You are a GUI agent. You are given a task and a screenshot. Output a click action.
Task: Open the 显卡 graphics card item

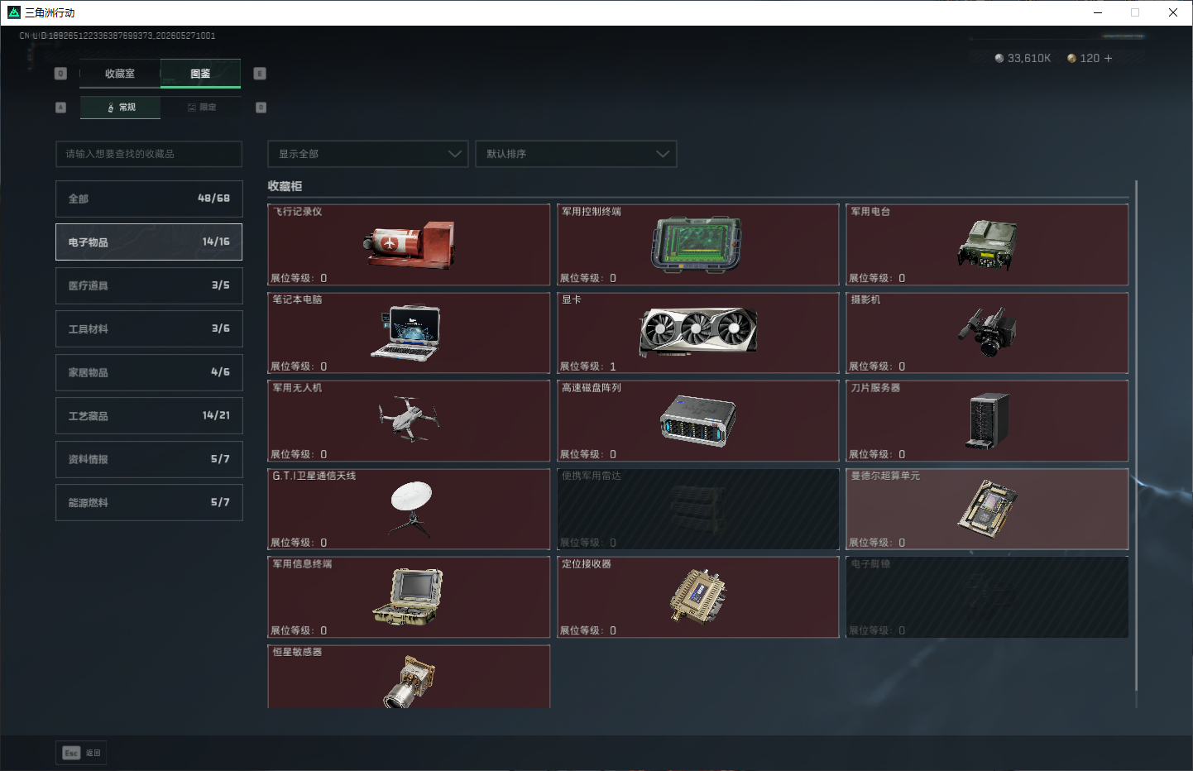click(698, 333)
